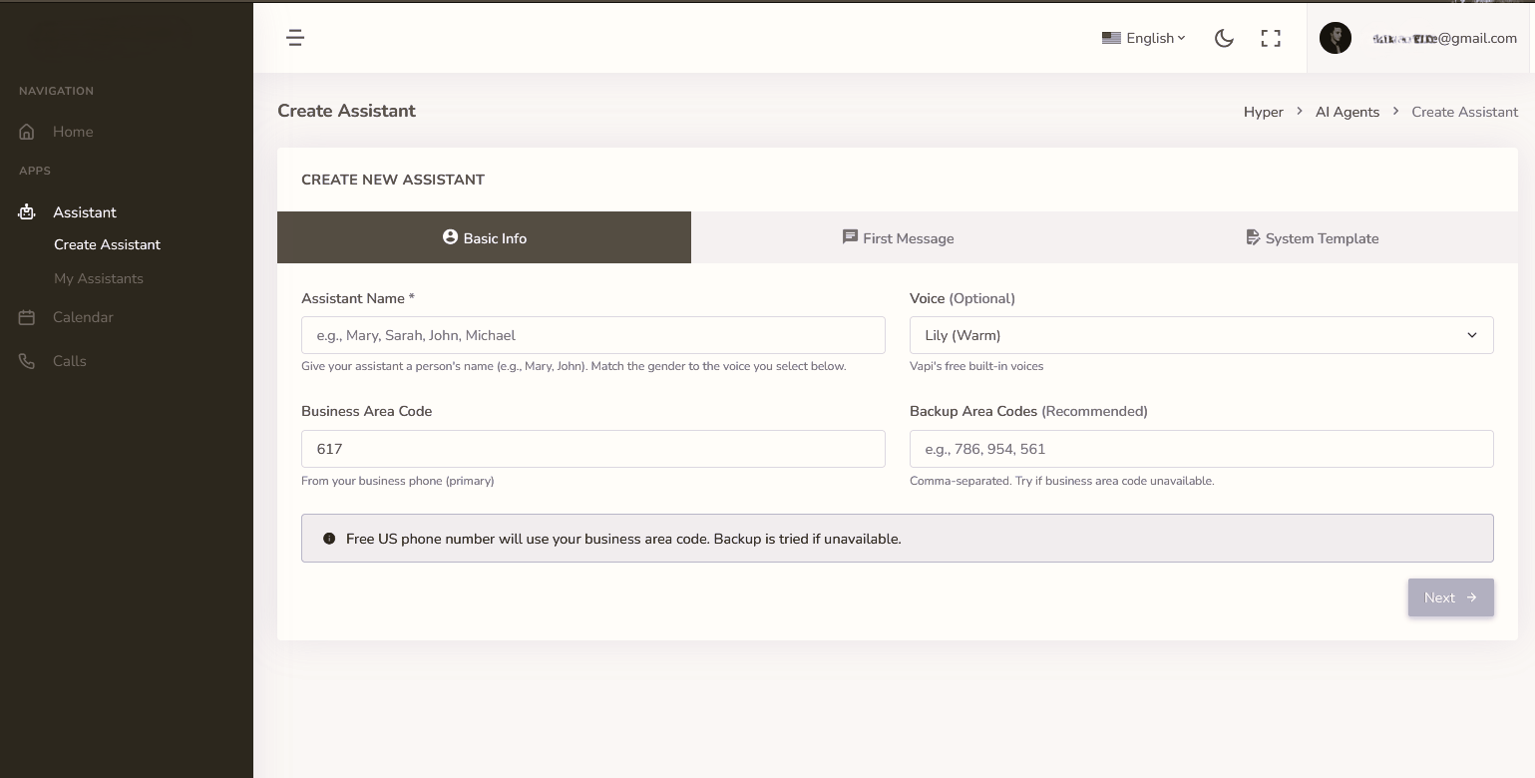Click the Business Area Code field
1535x778 pixels.
(592, 449)
